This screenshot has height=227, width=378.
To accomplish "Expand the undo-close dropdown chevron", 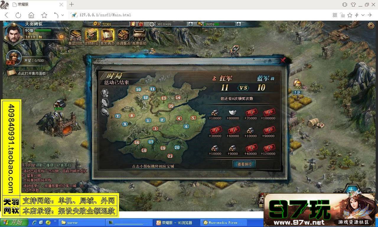I will (63, 15).
